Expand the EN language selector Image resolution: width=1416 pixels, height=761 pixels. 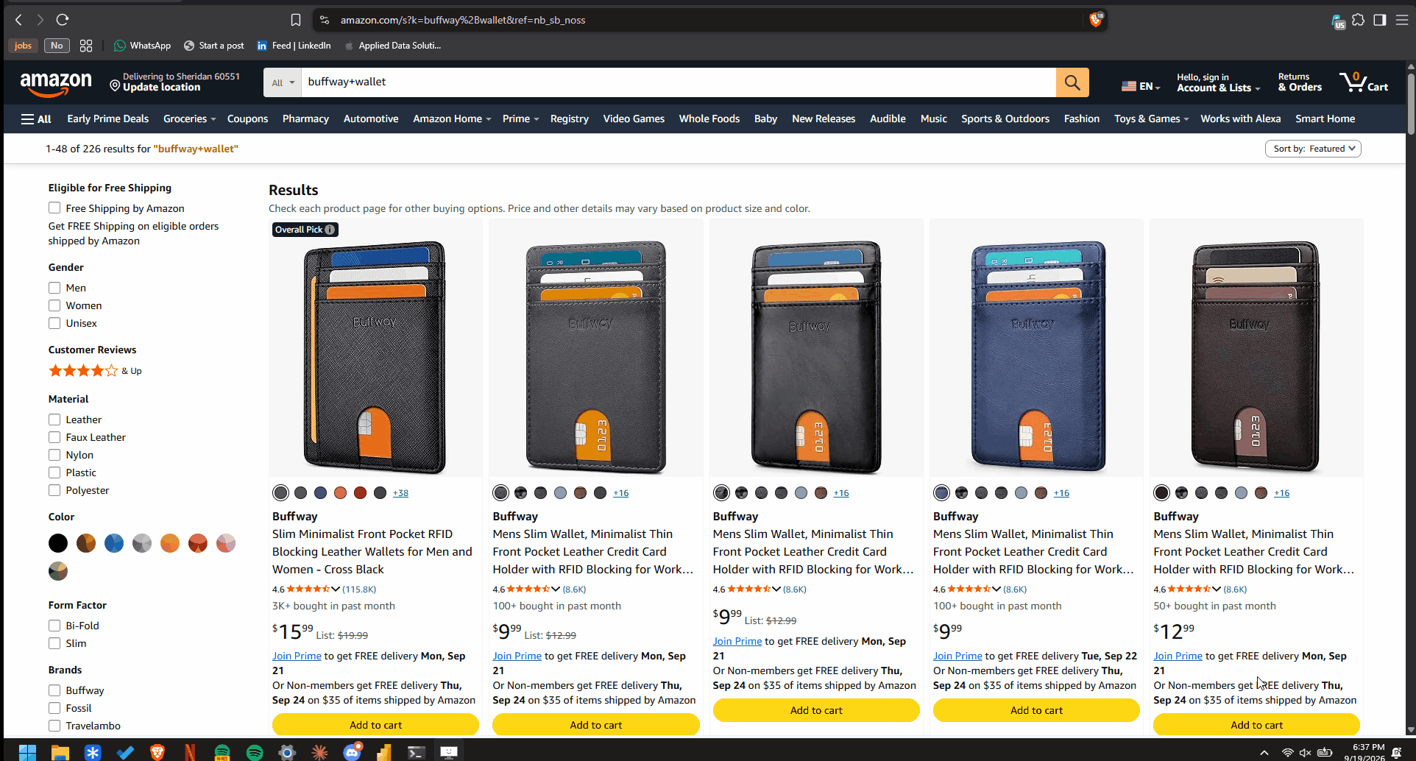1140,86
